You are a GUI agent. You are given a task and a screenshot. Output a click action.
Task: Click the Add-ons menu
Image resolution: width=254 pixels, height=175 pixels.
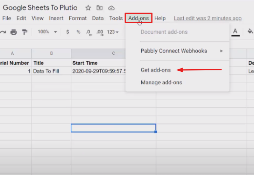(139, 18)
